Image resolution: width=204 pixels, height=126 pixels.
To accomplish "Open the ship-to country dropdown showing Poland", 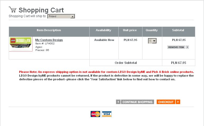I will [61, 16].
